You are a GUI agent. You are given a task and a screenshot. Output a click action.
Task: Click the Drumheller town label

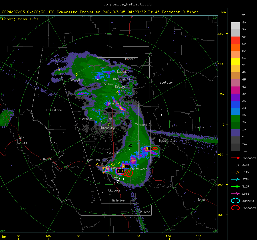coord(168,141)
